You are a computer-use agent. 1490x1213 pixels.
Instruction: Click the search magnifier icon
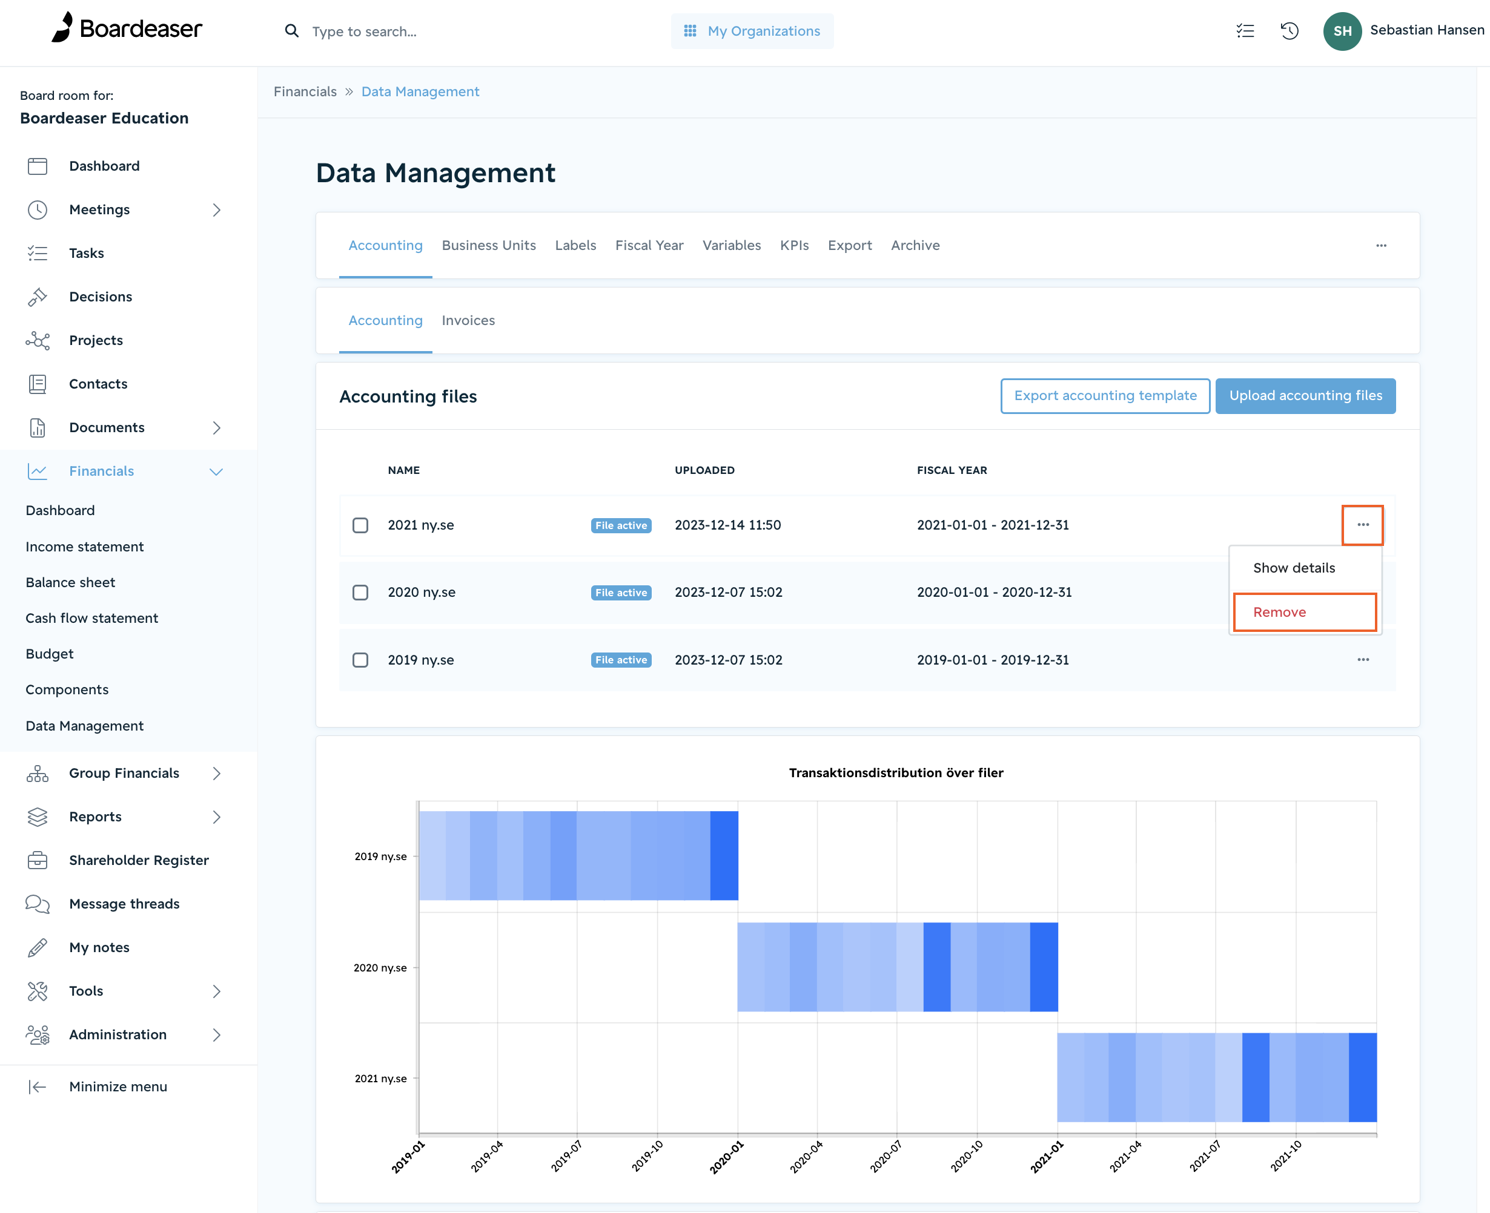click(x=291, y=31)
